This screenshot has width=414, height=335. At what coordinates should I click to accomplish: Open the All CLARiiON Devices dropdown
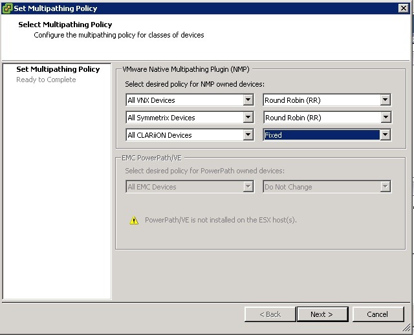(248, 135)
